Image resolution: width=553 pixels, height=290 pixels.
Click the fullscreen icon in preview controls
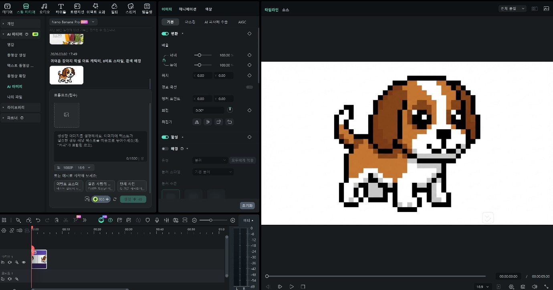coord(546,287)
